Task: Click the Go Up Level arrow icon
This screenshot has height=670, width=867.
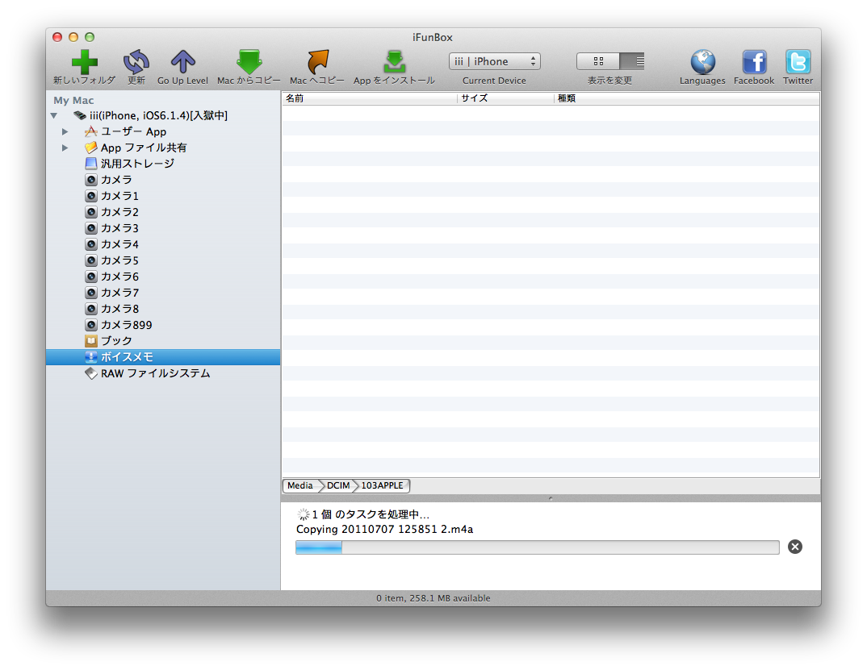Action: [182, 62]
